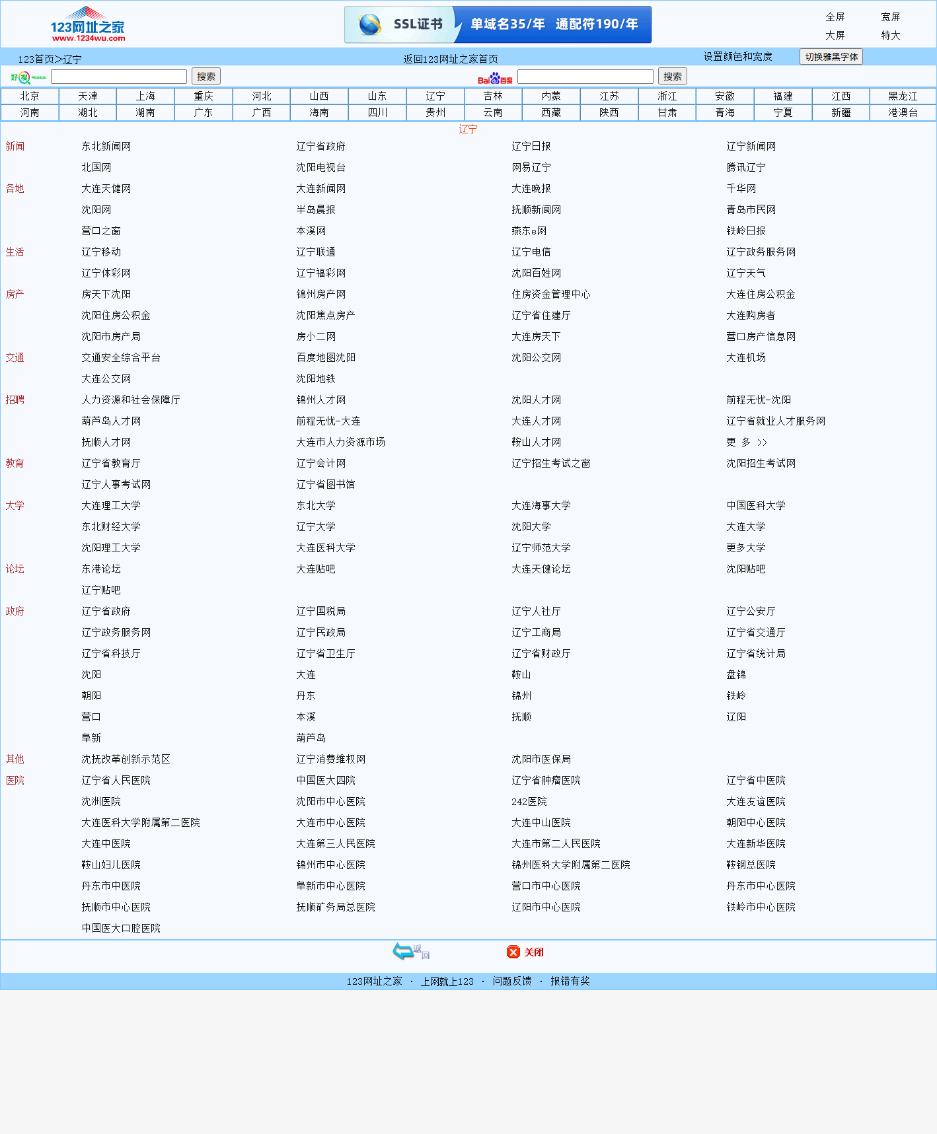Image resolution: width=937 pixels, height=1134 pixels.
Task: Click 问题反馈 in the footer
Action: coord(511,981)
